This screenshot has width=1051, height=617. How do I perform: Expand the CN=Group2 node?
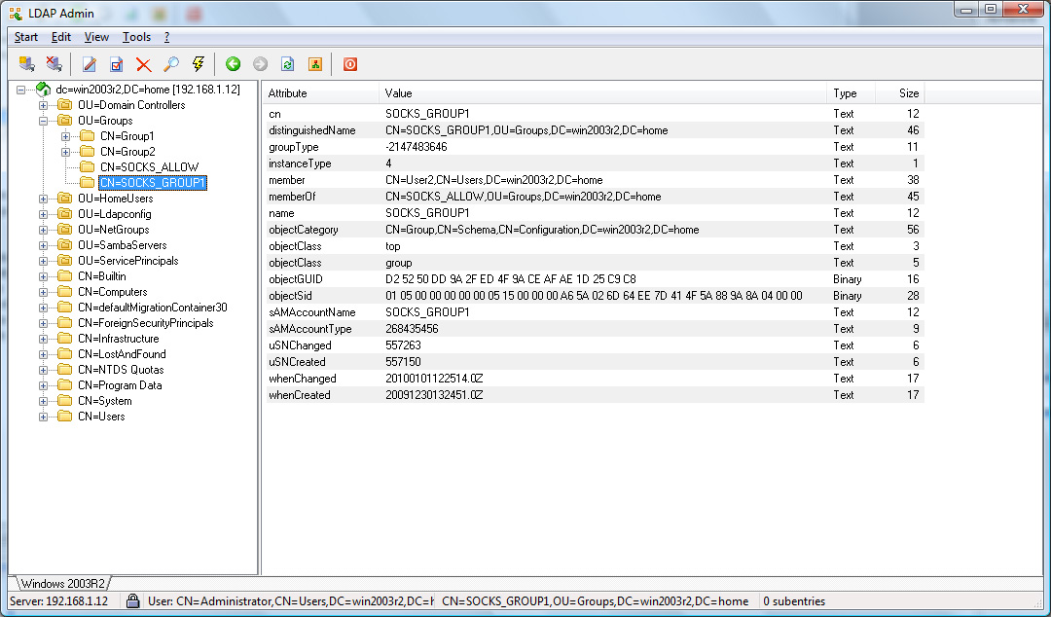(x=66, y=152)
